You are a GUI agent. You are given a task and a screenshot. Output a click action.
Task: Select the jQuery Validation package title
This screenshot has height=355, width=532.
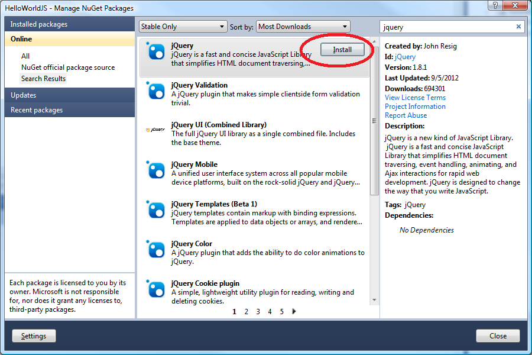[200, 85]
